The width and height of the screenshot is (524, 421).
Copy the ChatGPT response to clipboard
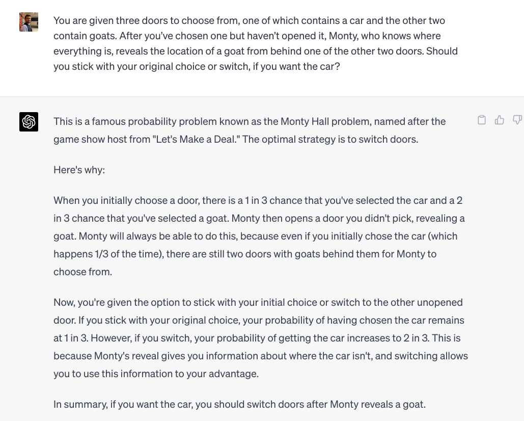[482, 120]
